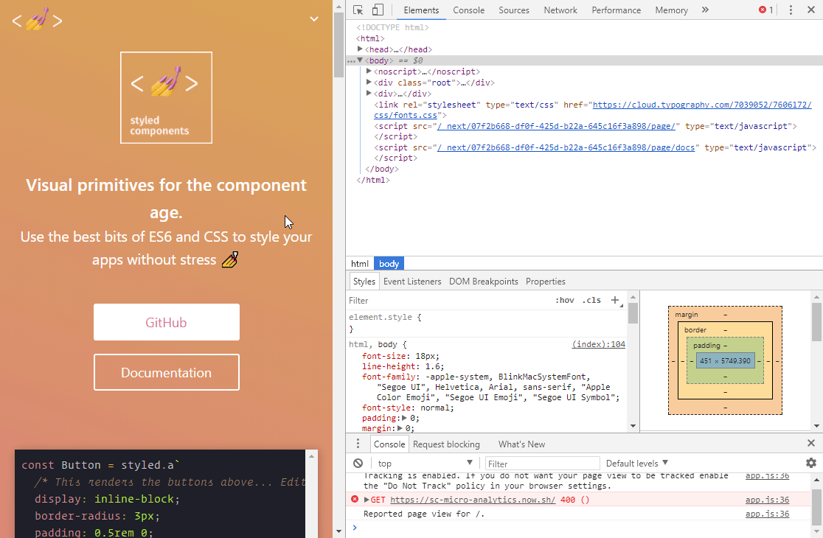Click the Documentation button on the page
Image resolution: width=823 pixels, height=538 pixels.
(167, 372)
